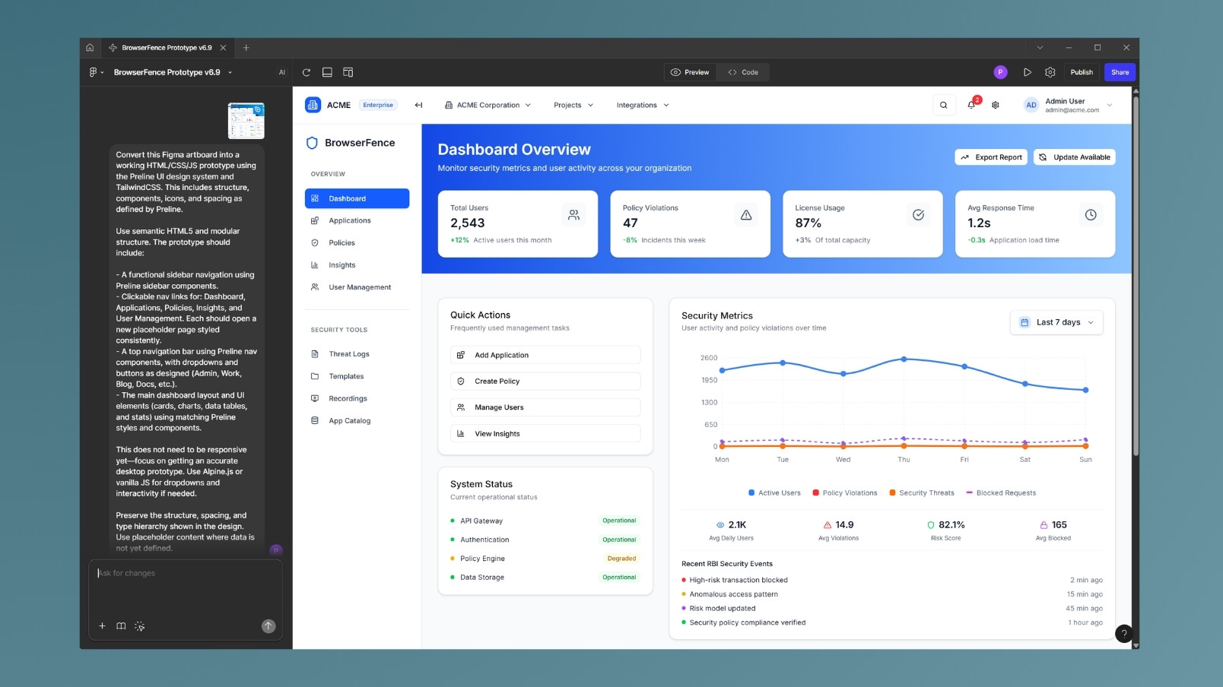Click the play icon in top toolbar
The image size is (1223, 687).
pos(1027,72)
